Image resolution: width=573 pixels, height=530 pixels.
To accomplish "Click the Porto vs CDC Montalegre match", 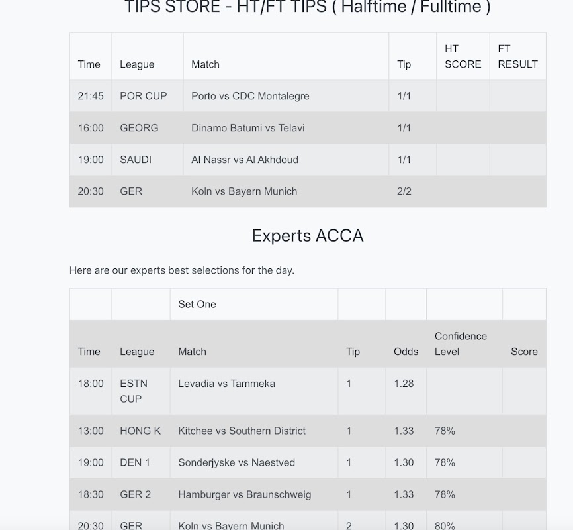I will [x=250, y=96].
